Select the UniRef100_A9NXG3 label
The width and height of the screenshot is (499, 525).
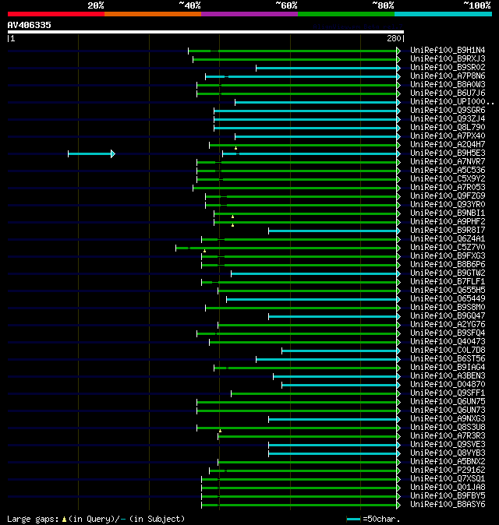448,419
